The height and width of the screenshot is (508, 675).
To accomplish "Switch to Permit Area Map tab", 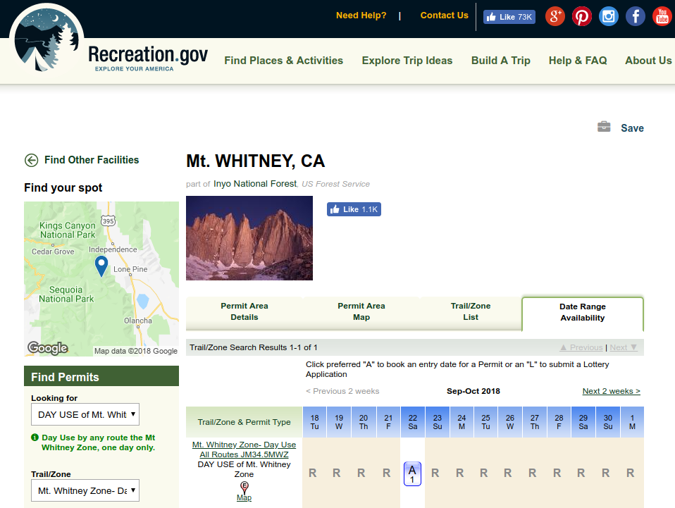I will tap(361, 311).
